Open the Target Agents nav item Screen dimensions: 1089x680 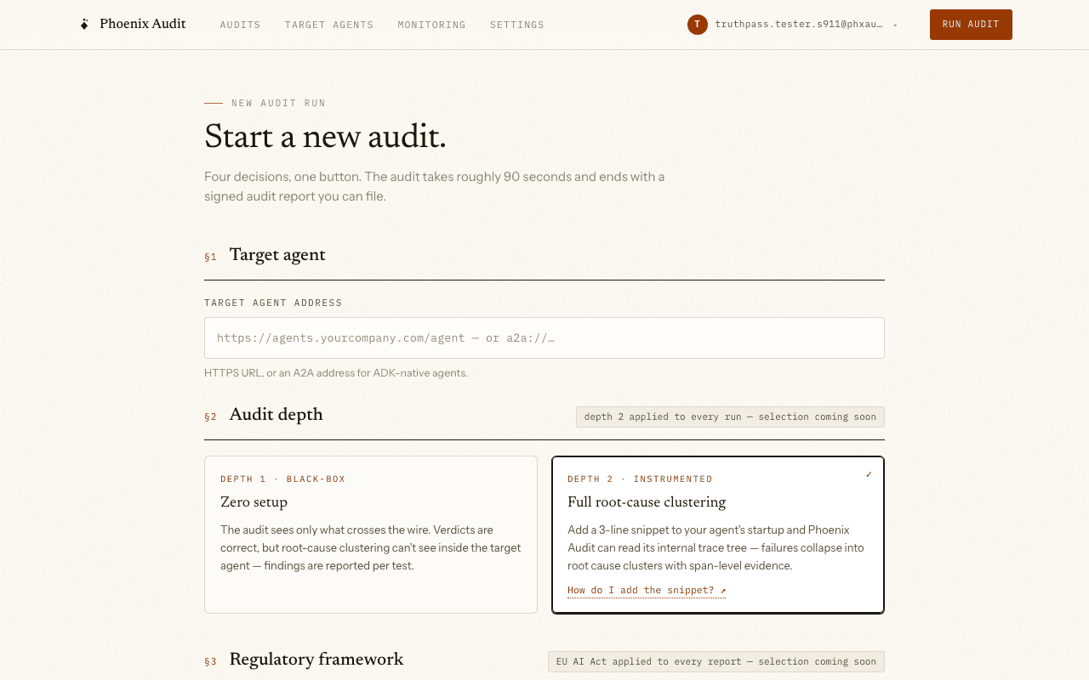[329, 25]
